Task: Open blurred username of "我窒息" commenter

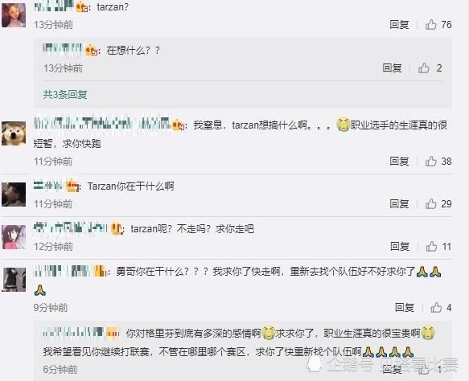Action: [103, 124]
